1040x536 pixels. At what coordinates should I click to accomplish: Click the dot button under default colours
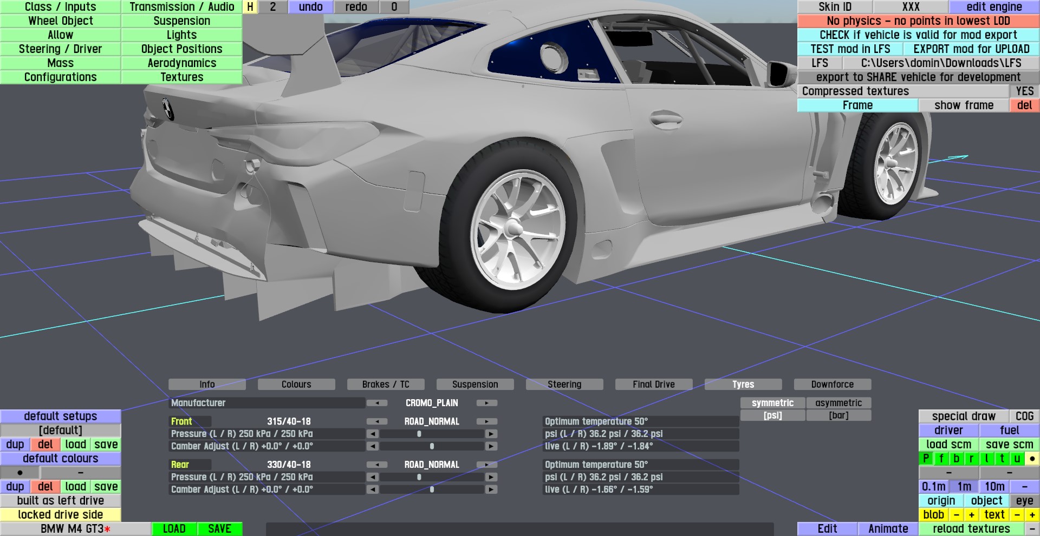coord(20,473)
